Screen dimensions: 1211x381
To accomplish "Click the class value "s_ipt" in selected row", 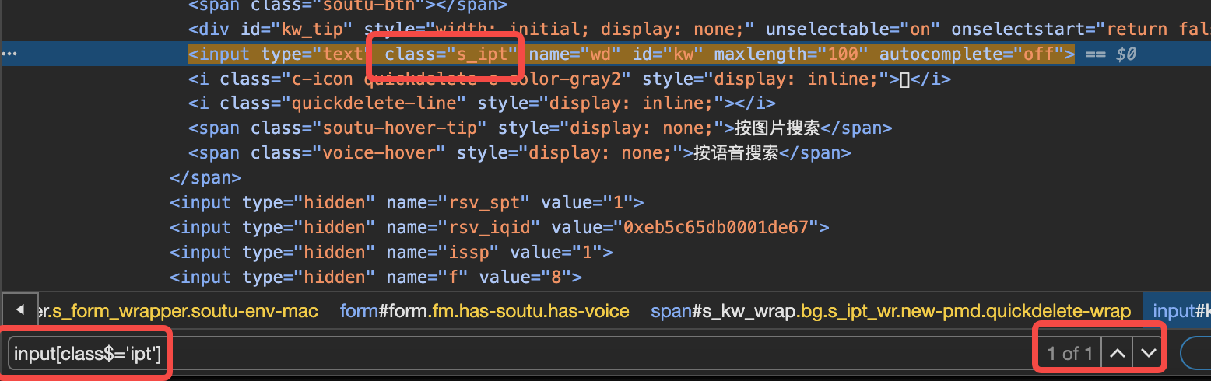I will [x=483, y=54].
